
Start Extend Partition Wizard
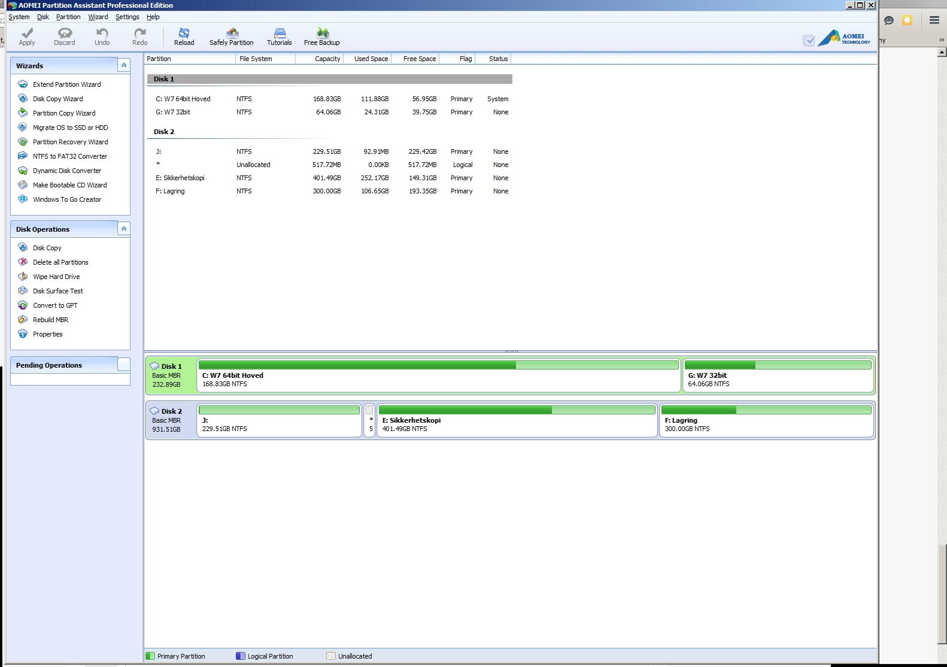(66, 84)
